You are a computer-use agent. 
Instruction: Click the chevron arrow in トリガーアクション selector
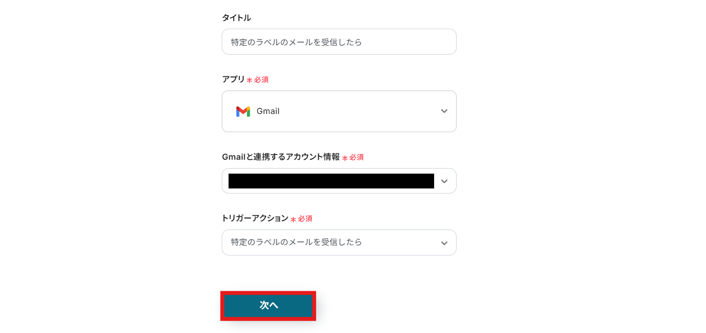pos(444,243)
